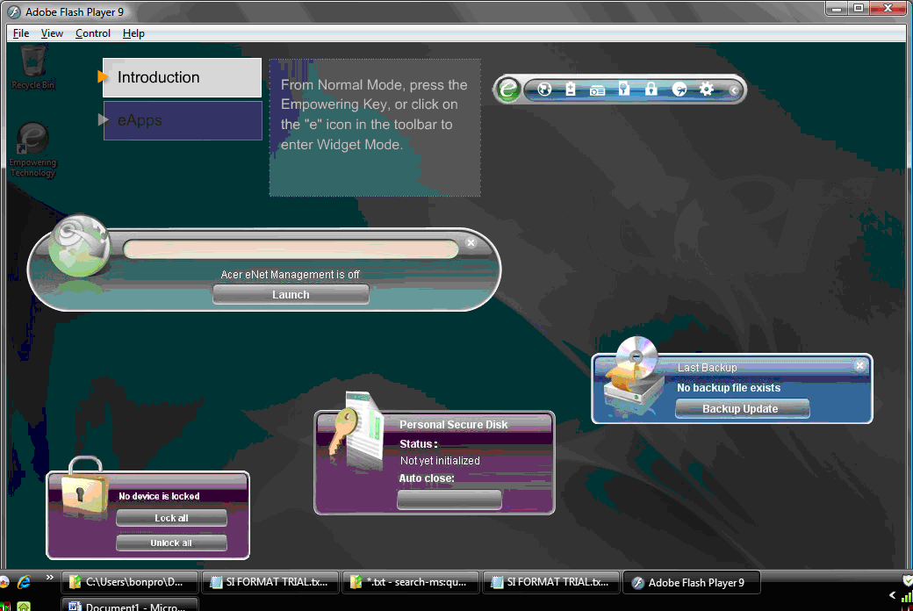Collapse the Empowering toolbar with arrow
This screenshot has height=611, width=913.
[734, 90]
